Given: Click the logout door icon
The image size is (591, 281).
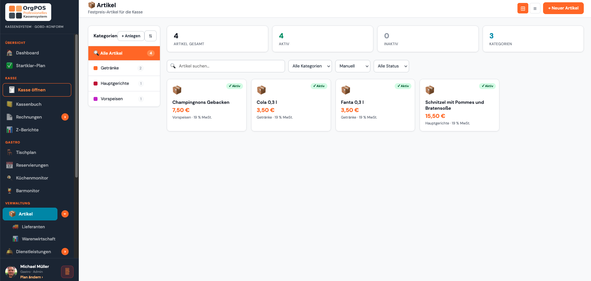Looking at the screenshot, I should (67, 272).
